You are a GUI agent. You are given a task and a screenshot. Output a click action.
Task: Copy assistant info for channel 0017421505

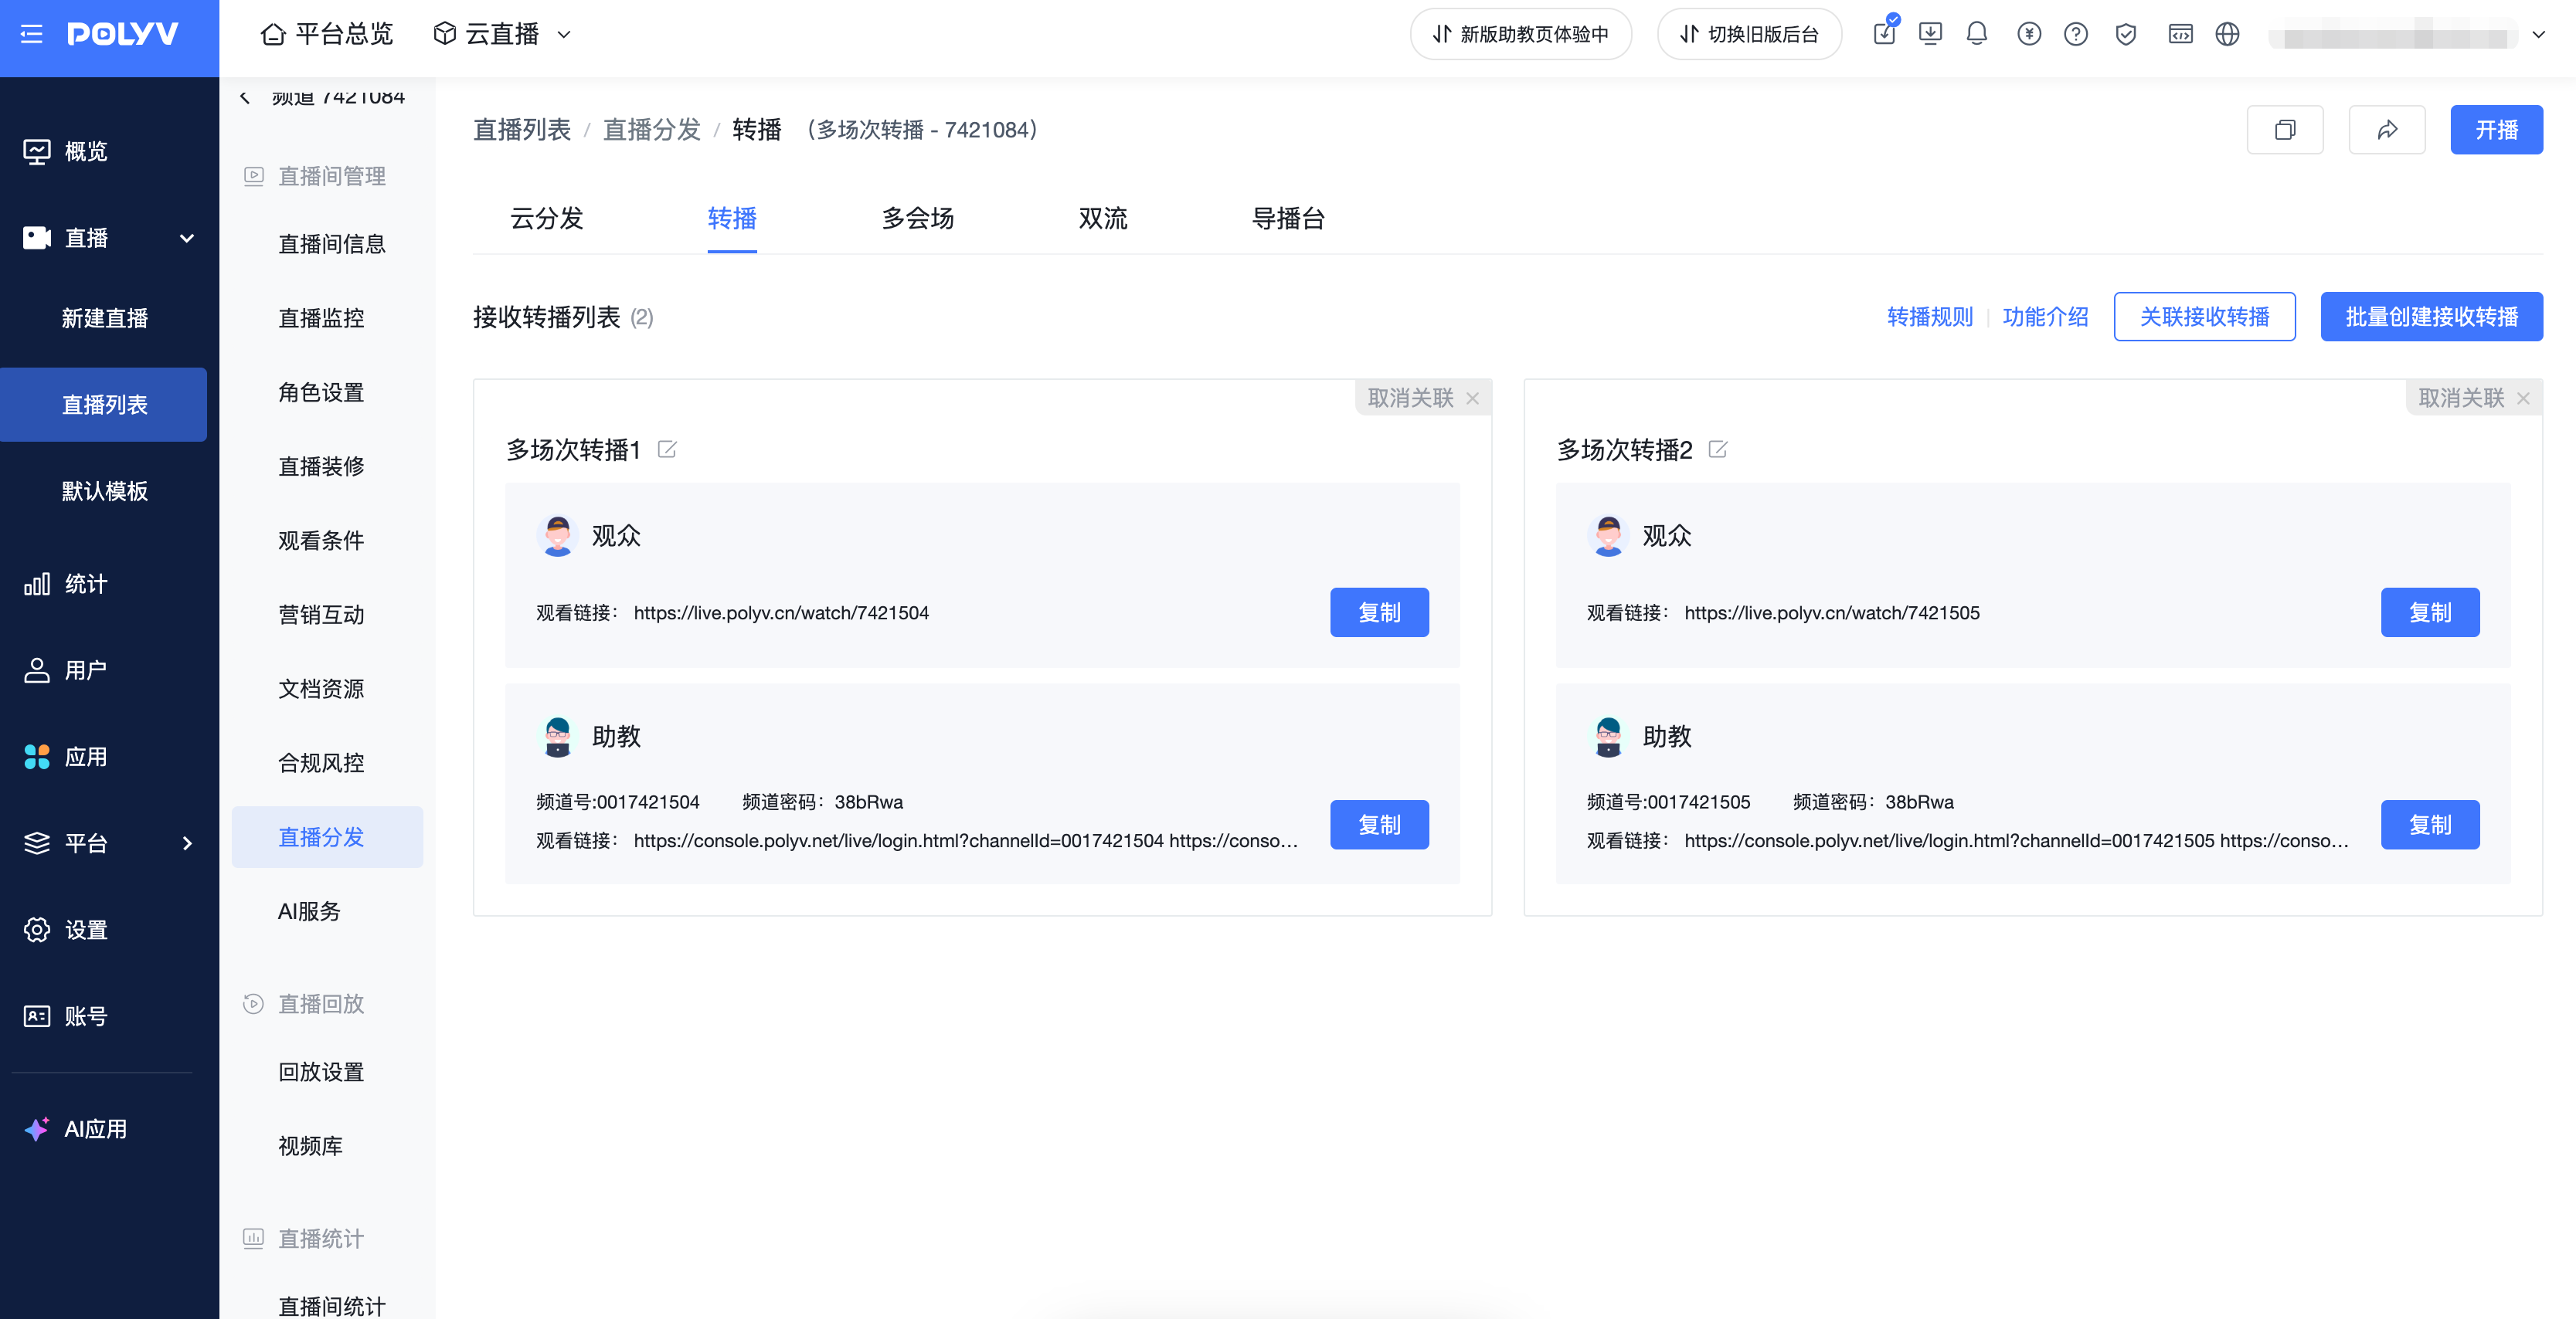click(2430, 825)
